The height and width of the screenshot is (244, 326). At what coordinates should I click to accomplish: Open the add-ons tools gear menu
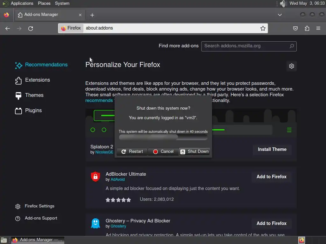(292, 66)
